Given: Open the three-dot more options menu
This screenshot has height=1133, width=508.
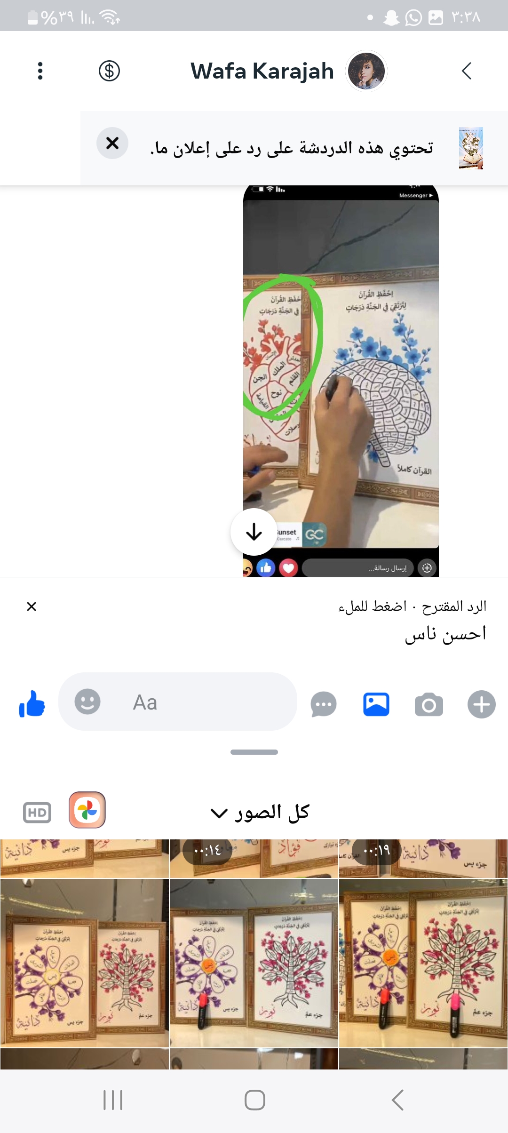Looking at the screenshot, I should point(40,71).
